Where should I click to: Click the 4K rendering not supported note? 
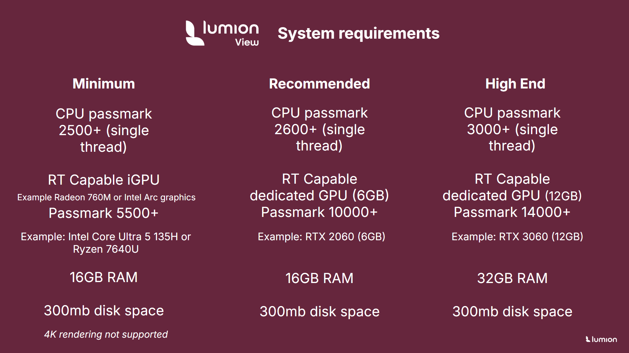pos(106,334)
